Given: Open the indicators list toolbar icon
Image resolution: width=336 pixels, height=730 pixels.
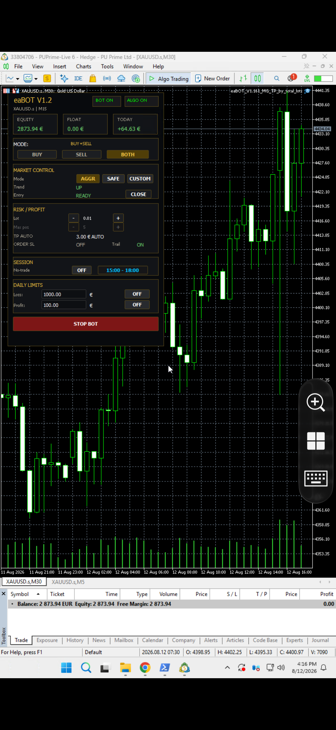Looking at the screenshot, I should 28,79.
